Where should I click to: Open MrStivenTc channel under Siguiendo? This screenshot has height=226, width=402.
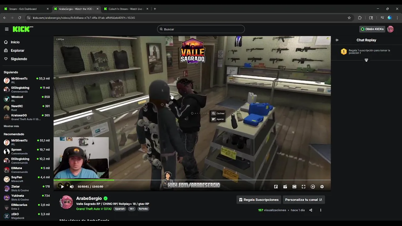tap(27, 80)
